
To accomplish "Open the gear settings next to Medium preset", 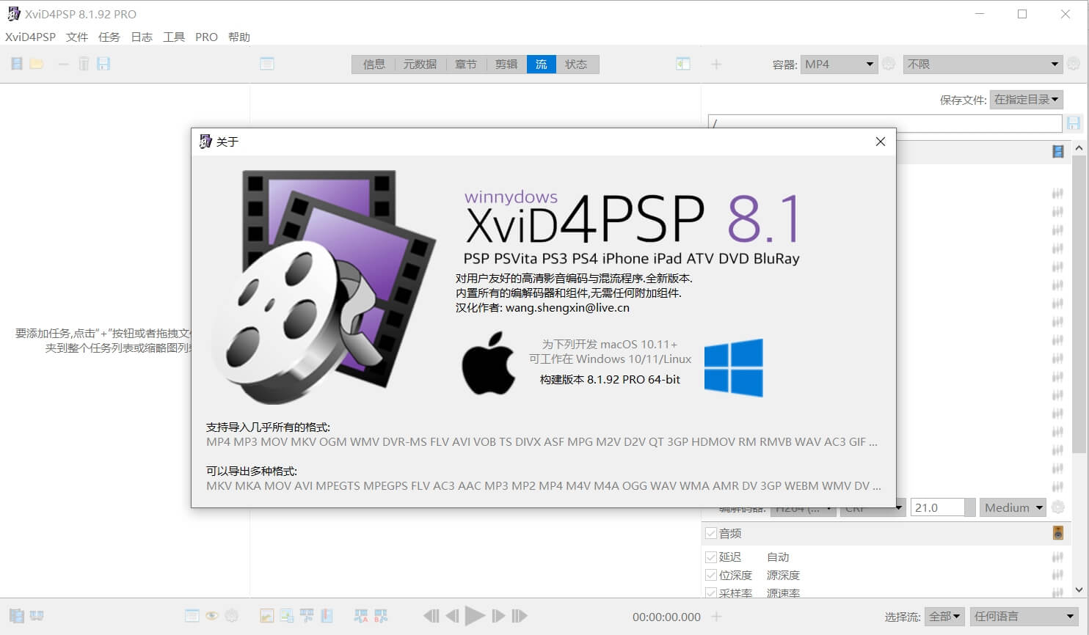I will coord(1057,507).
